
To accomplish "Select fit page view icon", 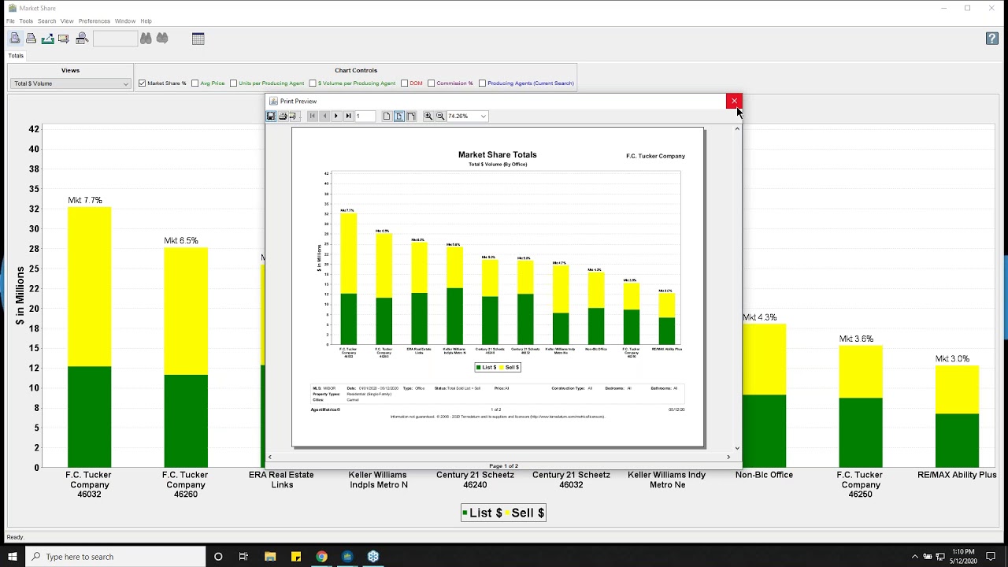I will [x=398, y=117].
